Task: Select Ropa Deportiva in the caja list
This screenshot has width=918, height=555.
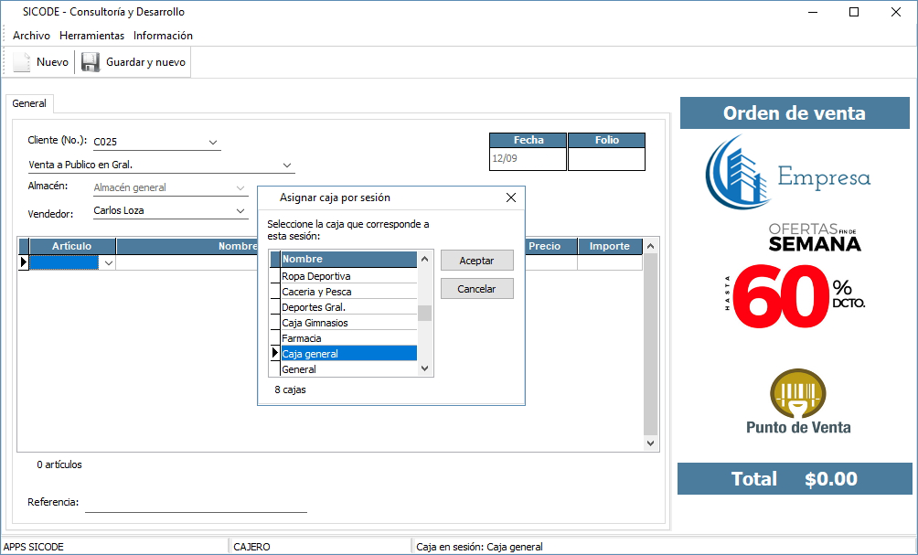Action: tap(347, 276)
